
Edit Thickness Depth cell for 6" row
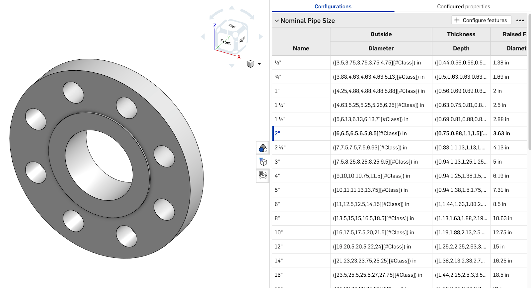[x=461, y=204]
